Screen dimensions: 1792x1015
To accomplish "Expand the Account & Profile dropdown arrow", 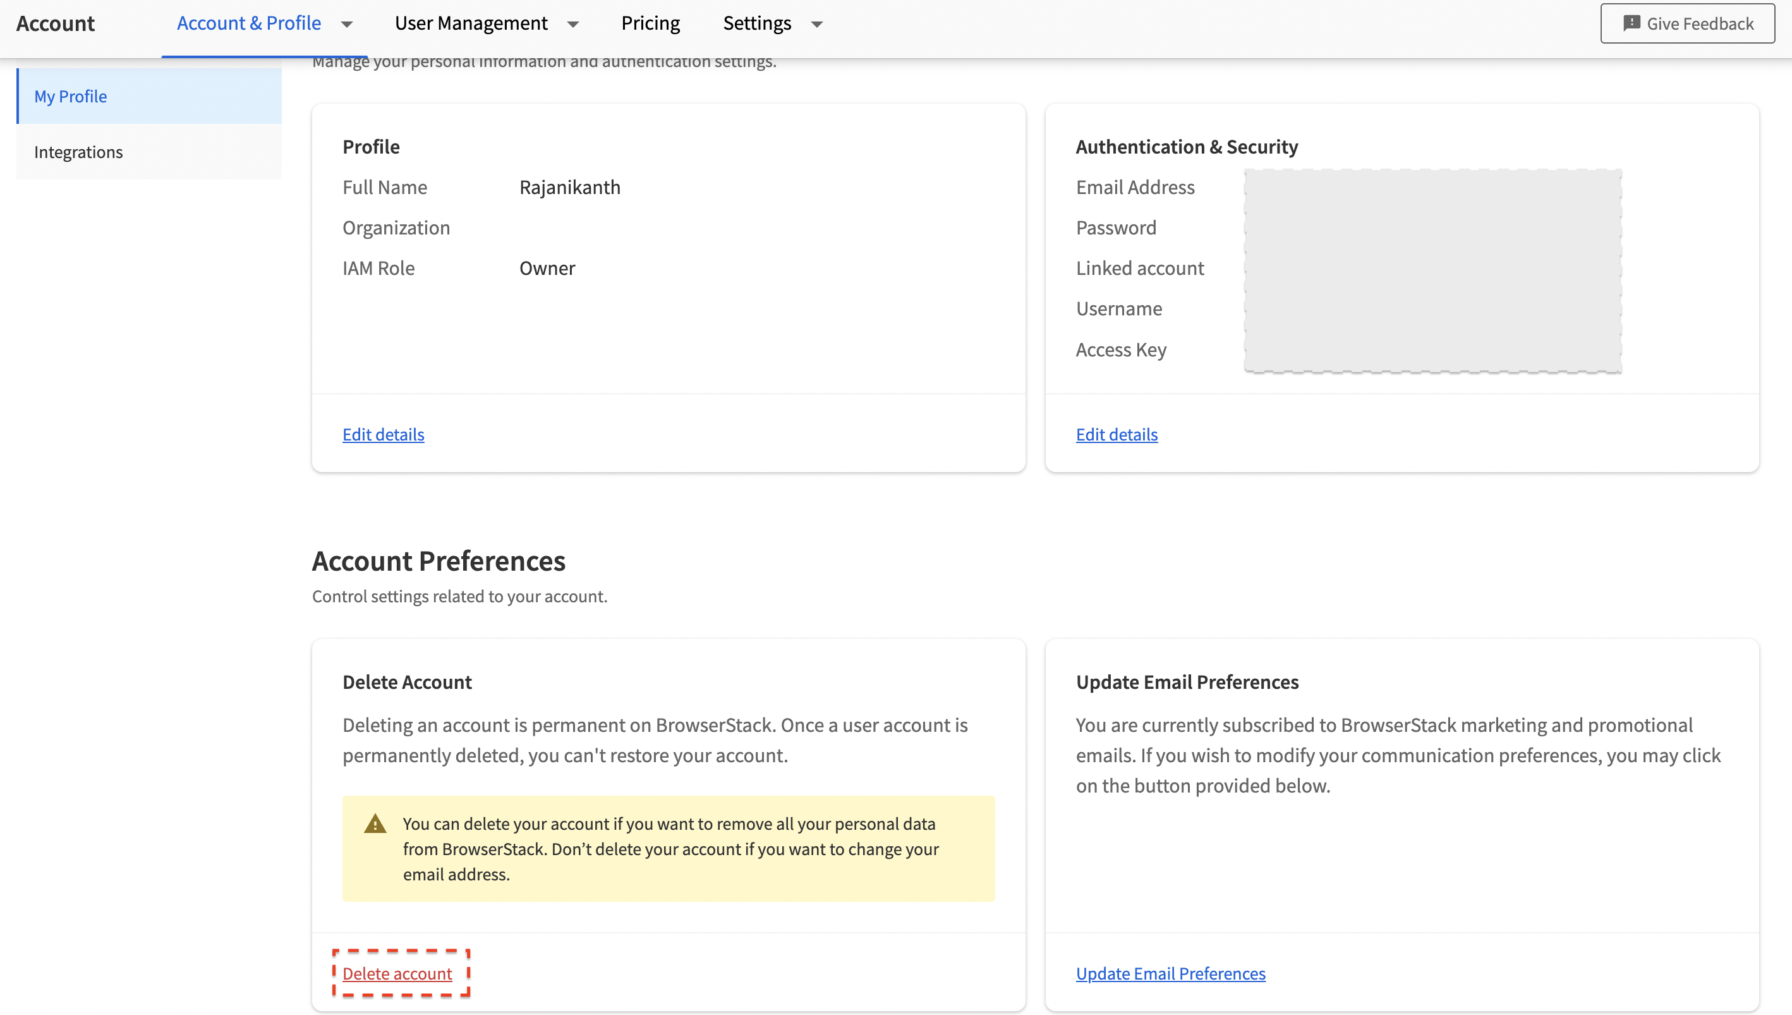I will 346,25.
